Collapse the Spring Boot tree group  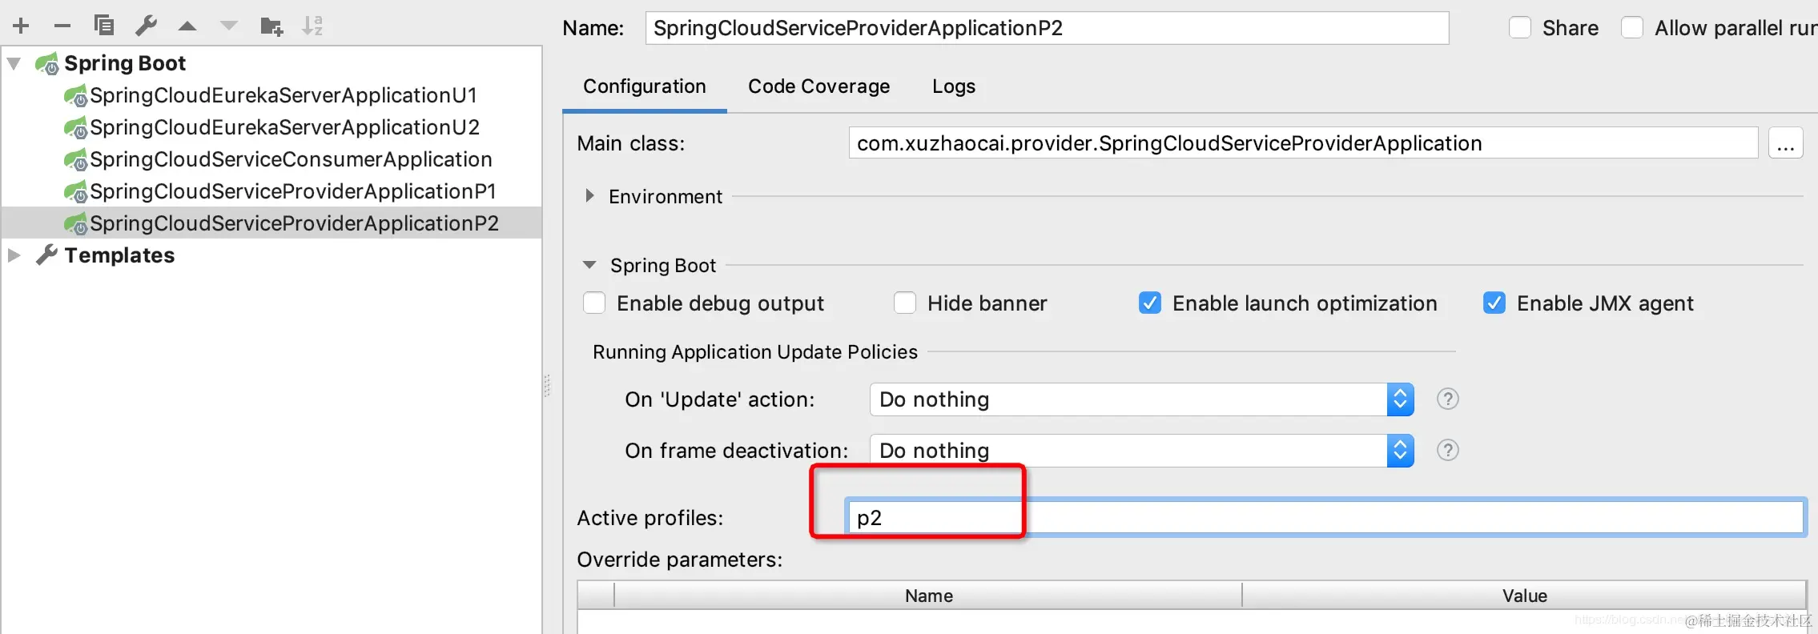[14, 63]
